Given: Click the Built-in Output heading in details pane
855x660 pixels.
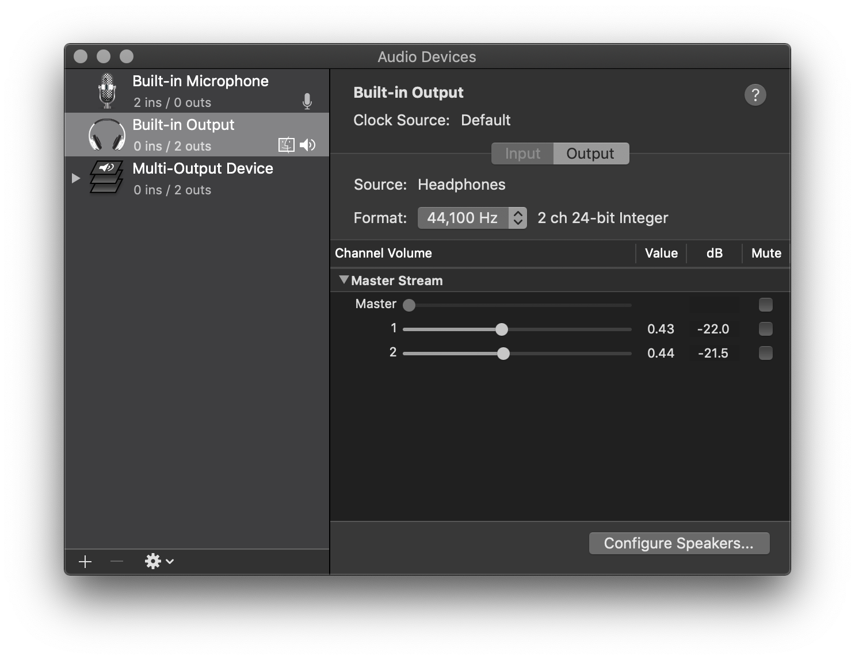Looking at the screenshot, I should click(409, 93).
